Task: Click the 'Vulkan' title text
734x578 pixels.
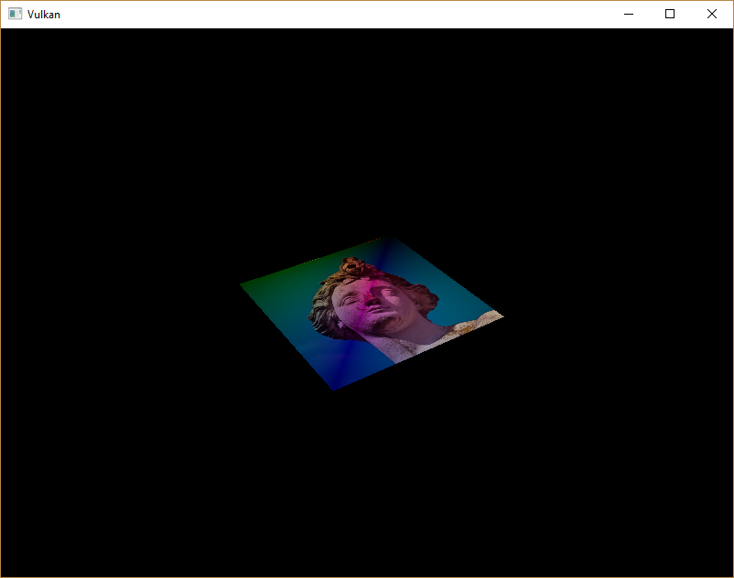Action: (43, 14)
